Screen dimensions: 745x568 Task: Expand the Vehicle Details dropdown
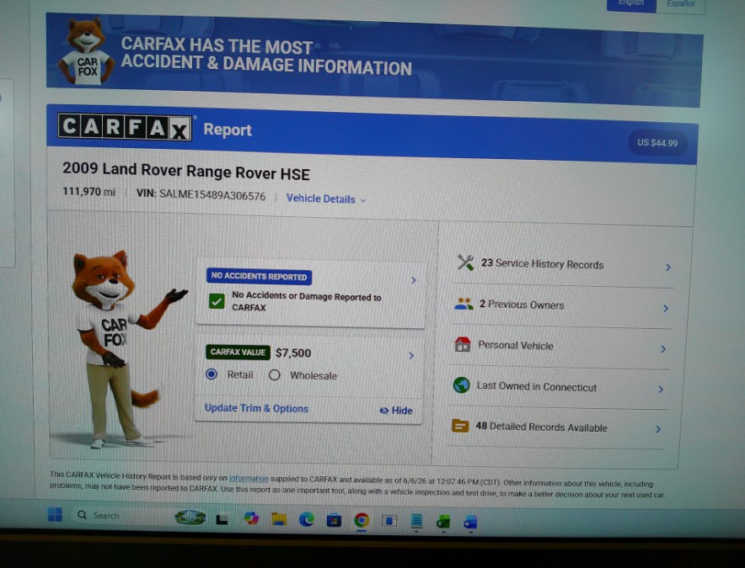pyautogui.click(x=326, y=199)
